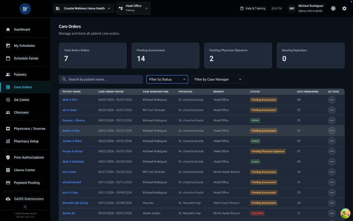353x221 pixels.
Task: Open actions menu for Quansa L Shoma
Action: tap(332, 121)
